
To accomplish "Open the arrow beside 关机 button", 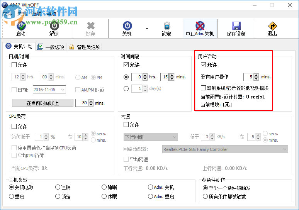I will 147,29.
